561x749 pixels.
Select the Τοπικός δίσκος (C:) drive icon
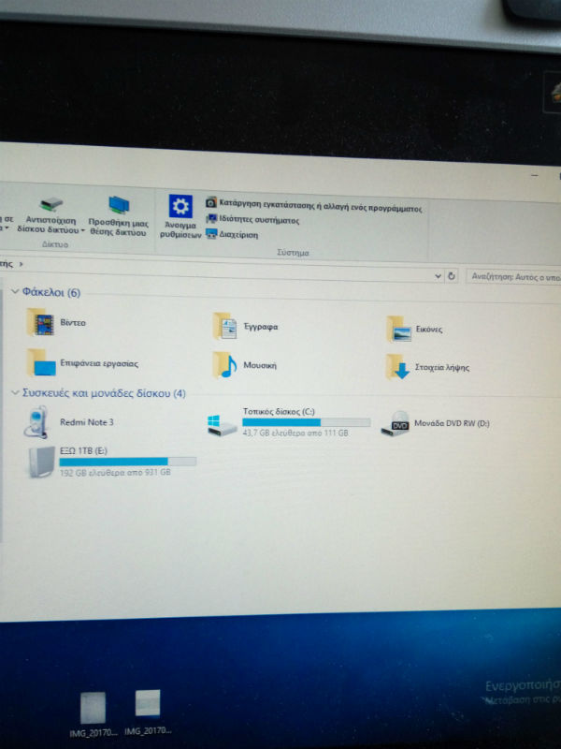tap(222, 425)
